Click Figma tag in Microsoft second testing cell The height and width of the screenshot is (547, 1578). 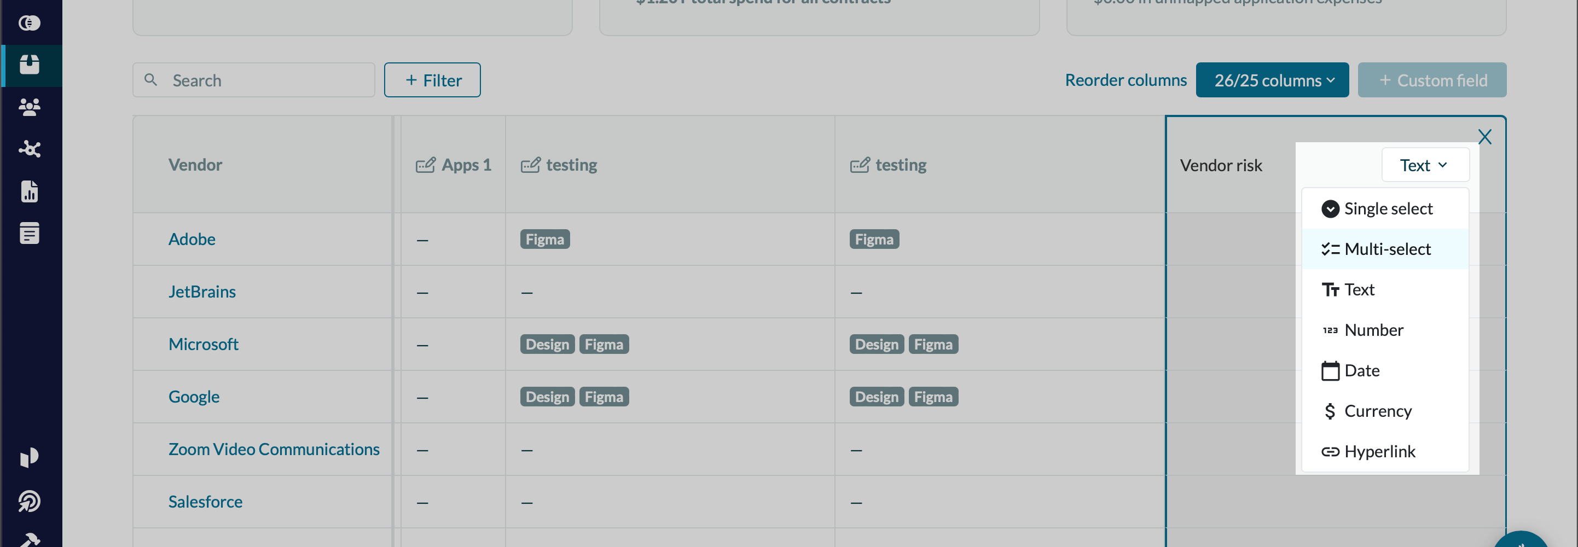pyautogui.click(x=933, y=344)
